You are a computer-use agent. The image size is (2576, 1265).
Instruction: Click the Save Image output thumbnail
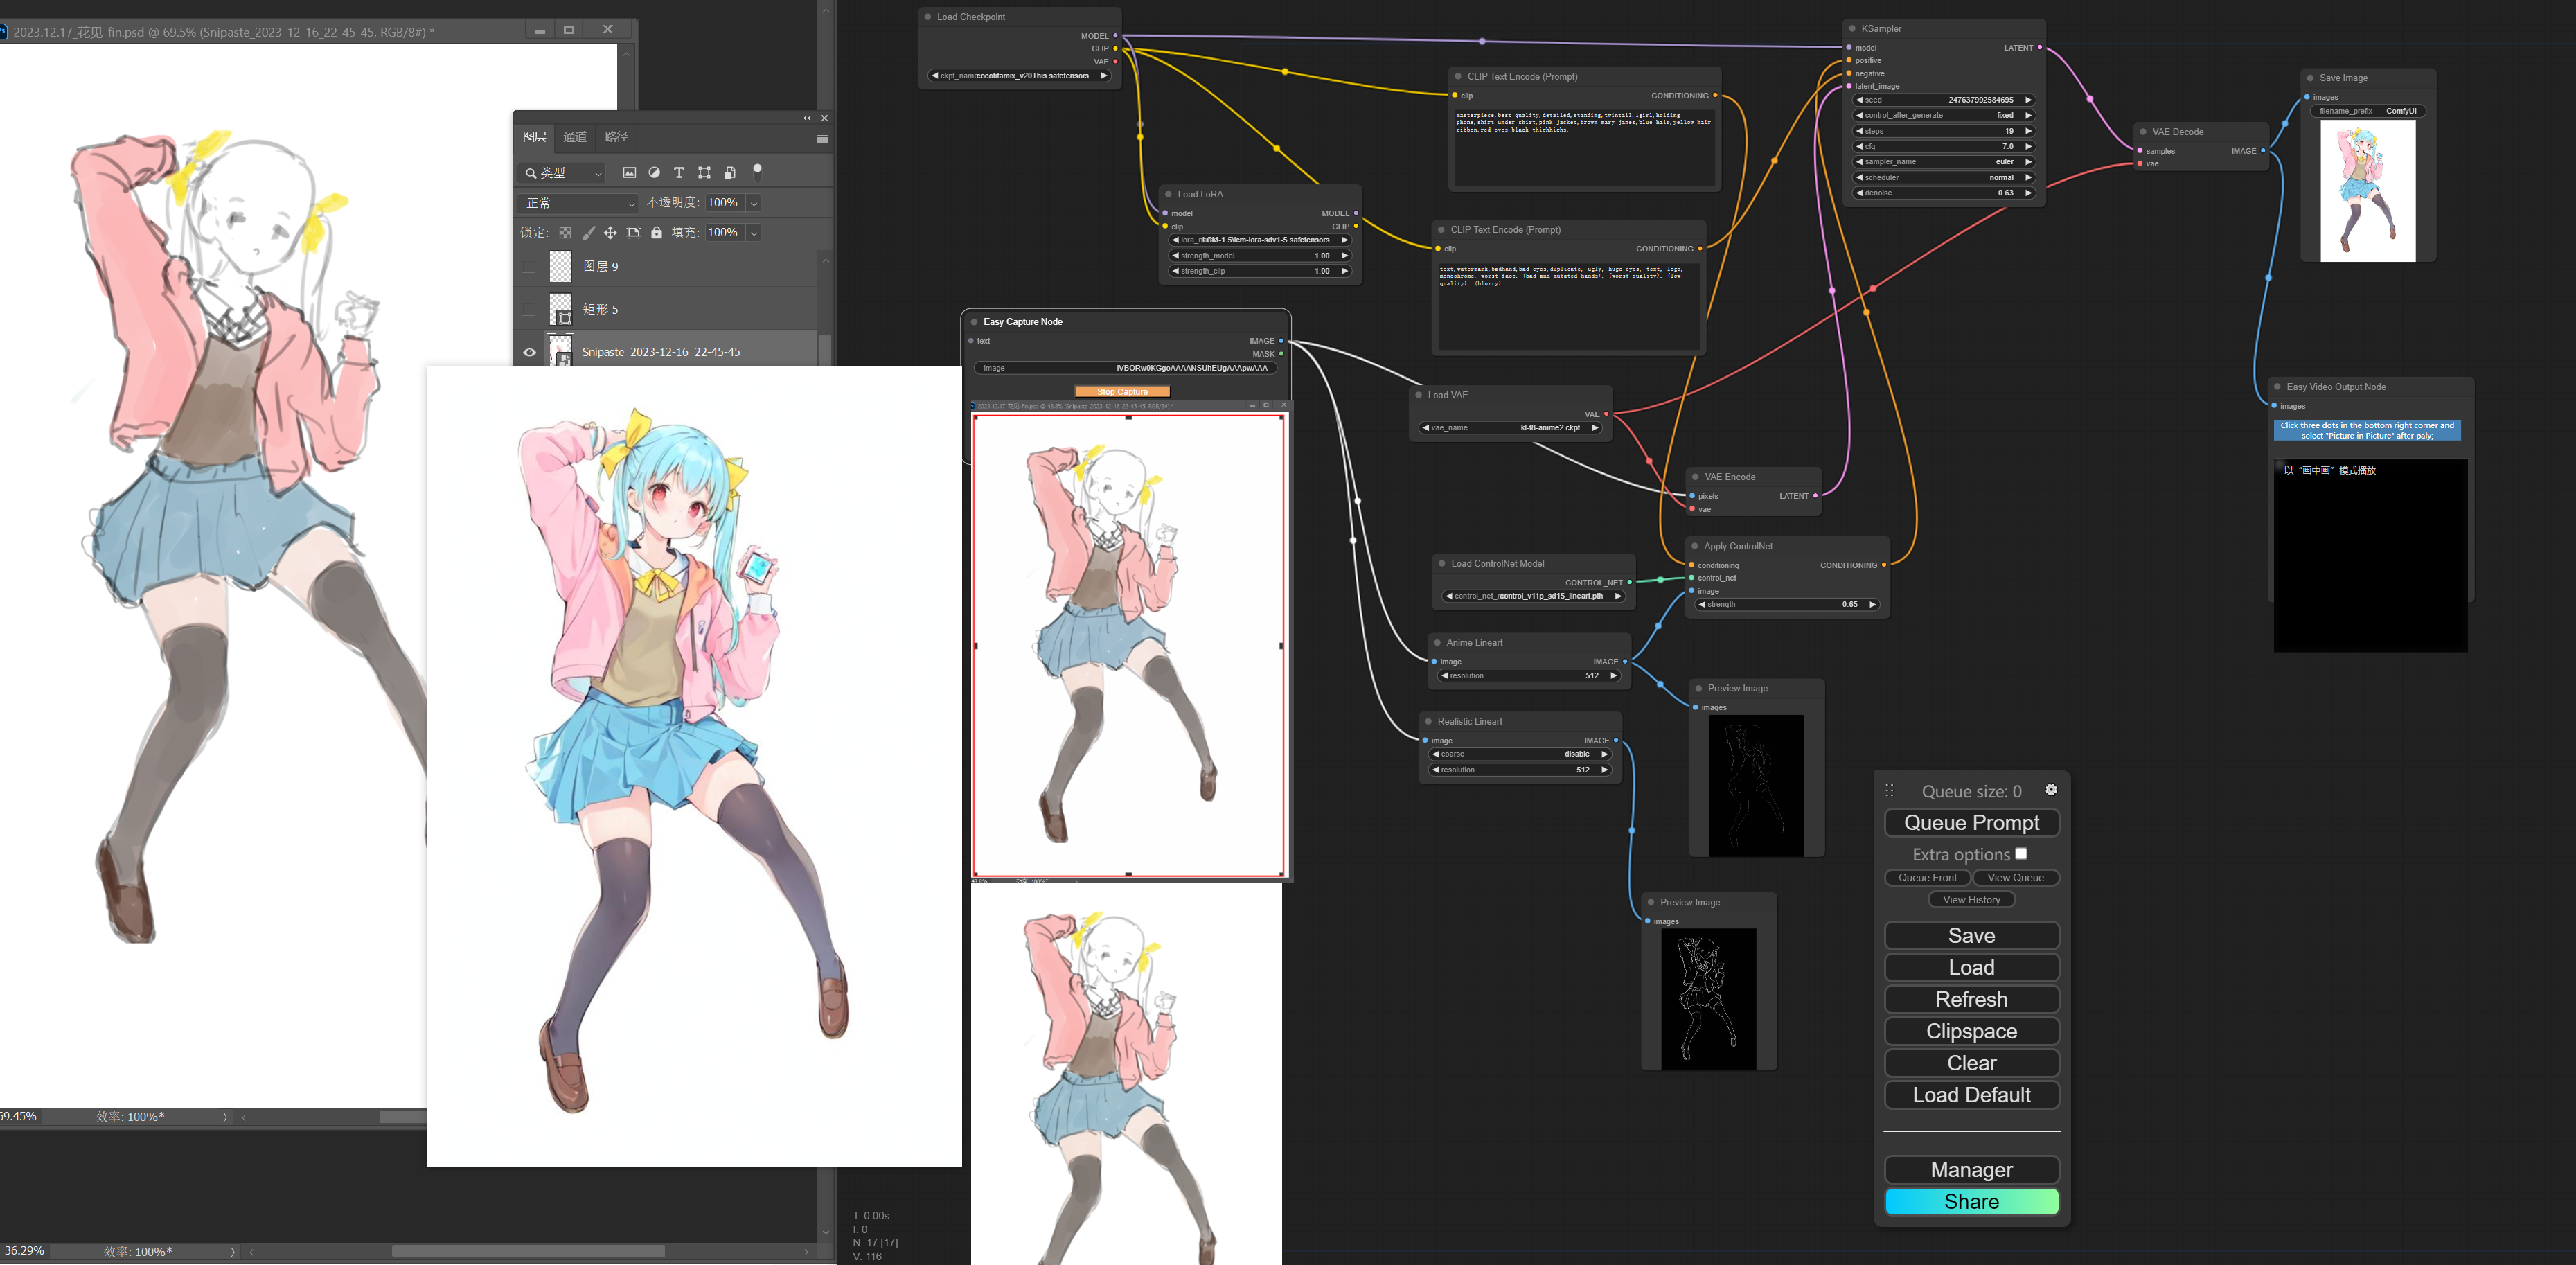pos(2368,192)
